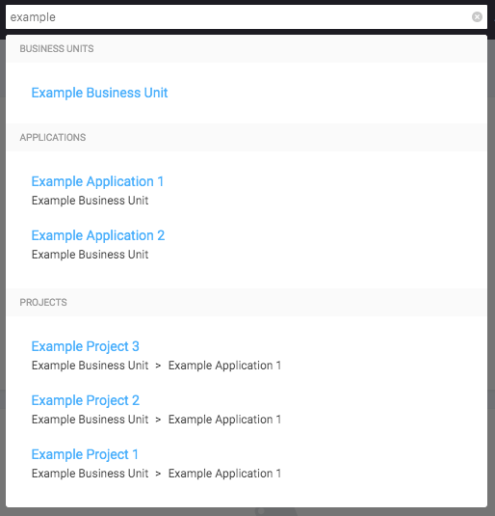Click the business unit label under Example Application 2
The width and height of the screenshot is (495, 516).
coord(91,255)
